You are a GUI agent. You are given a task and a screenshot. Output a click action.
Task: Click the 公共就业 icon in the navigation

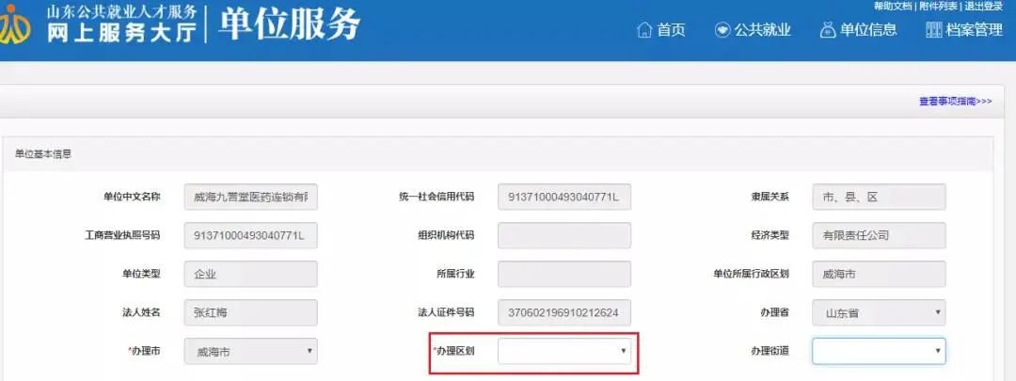click(722, 30)
